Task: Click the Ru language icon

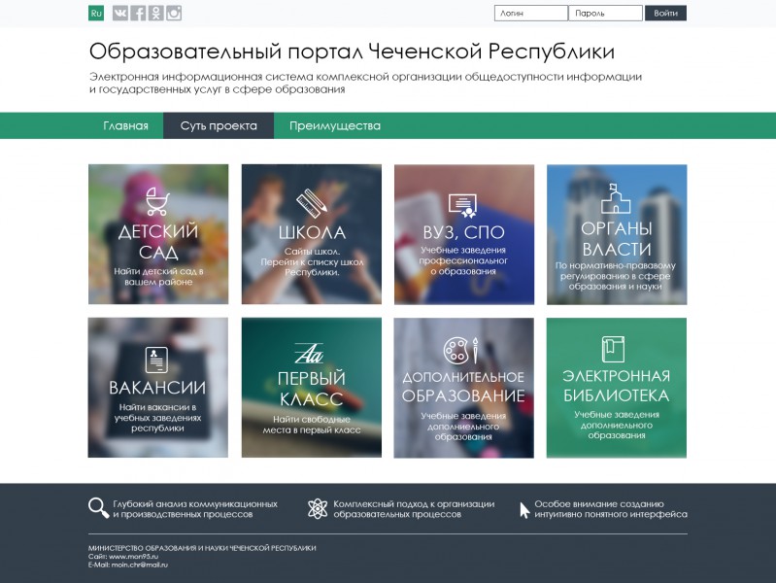Action: (x=96, y=14)
